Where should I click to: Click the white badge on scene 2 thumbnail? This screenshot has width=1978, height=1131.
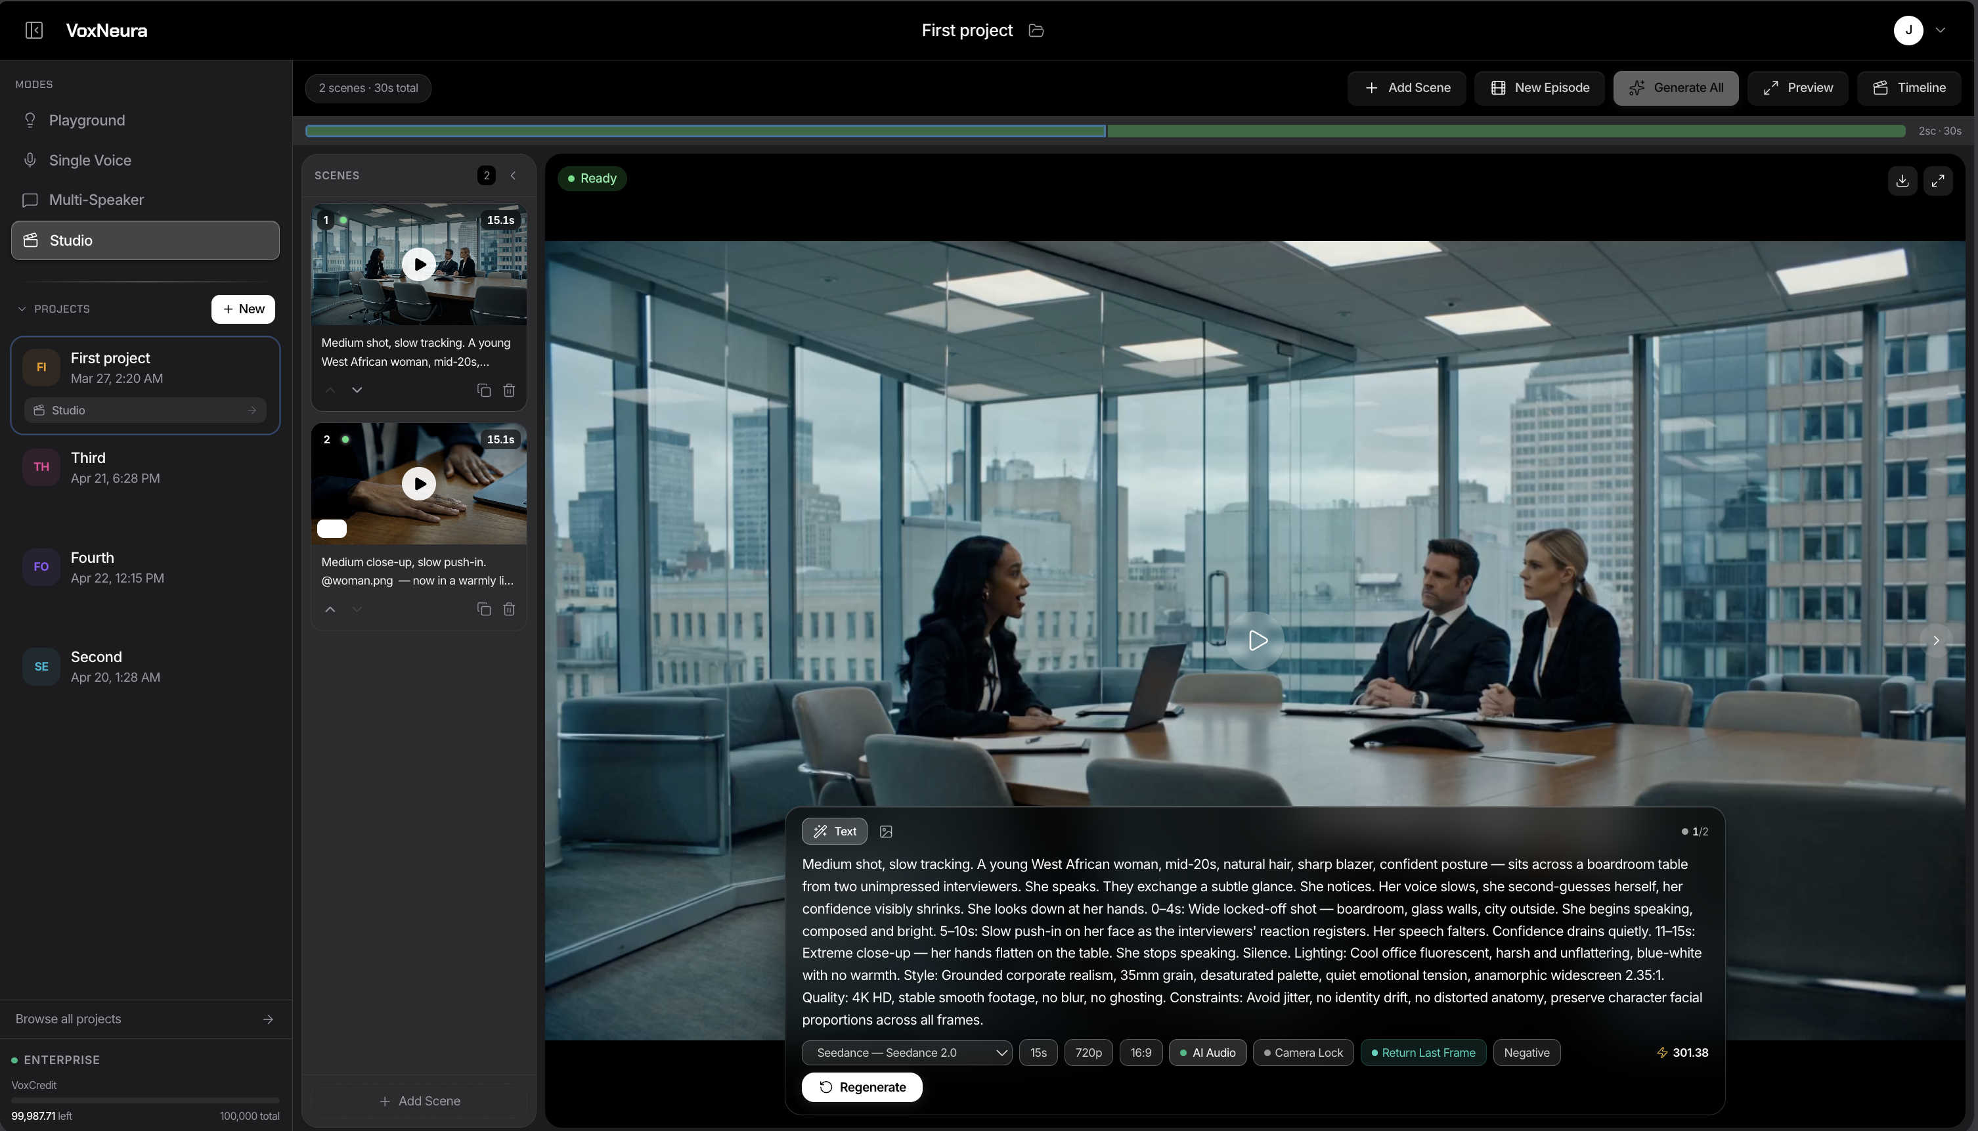[332, 528]
